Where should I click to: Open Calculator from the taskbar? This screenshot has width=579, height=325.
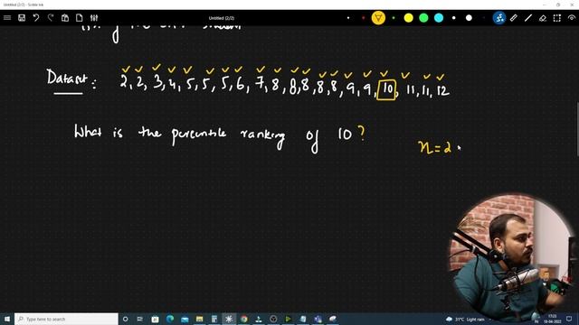click(214, 319)
